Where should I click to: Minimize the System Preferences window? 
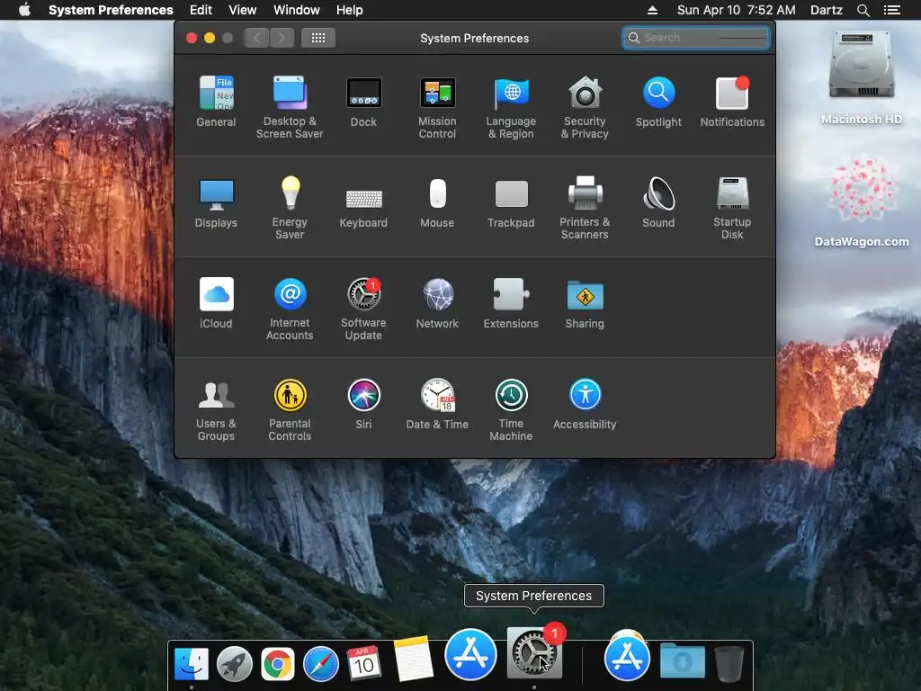[209, 38]
